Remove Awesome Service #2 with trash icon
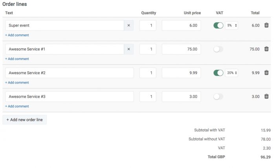 click(266, 73)
